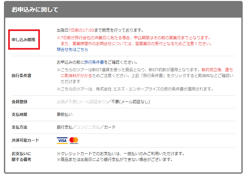Click the お申込みに関して section header
This screenshot has height=175, width=244.
35,10
